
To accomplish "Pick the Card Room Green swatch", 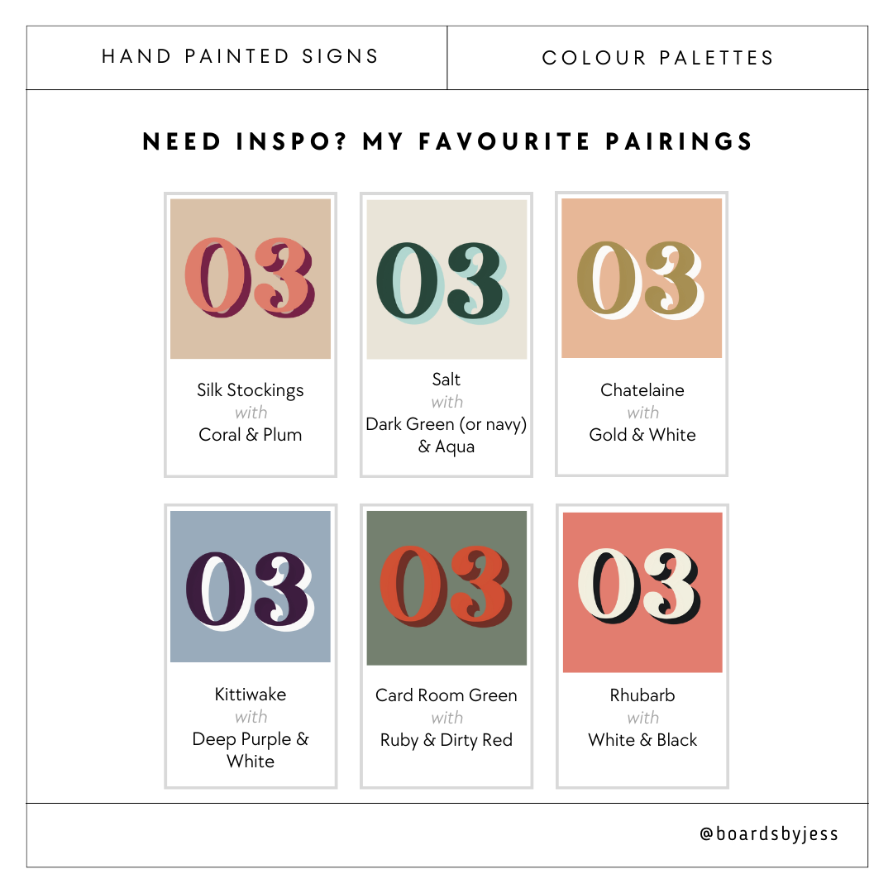I will [446, 588].
